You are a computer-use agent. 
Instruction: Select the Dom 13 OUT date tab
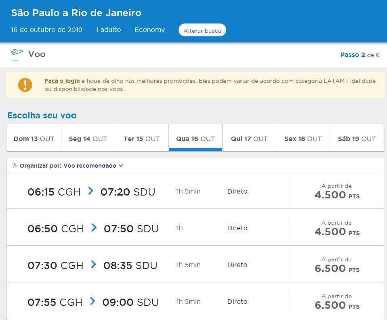coord(34,139)
